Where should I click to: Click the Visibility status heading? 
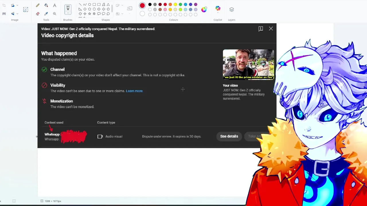(x=58, y=85)
